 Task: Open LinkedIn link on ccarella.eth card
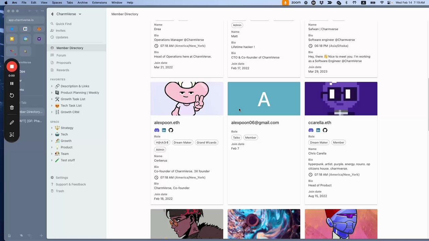click(318, 130)
